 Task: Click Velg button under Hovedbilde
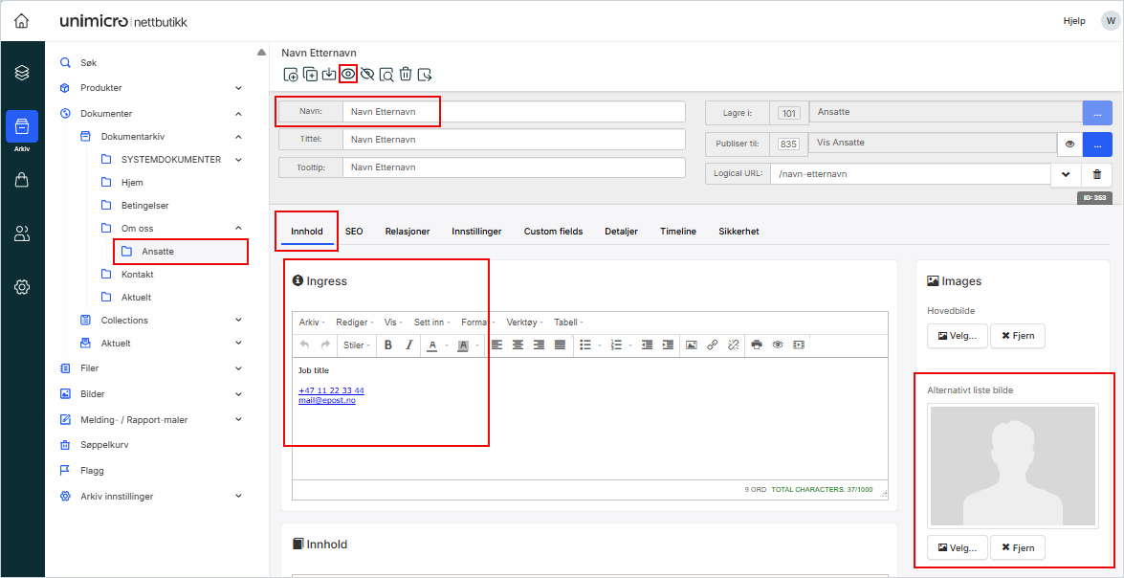point(957,336)
